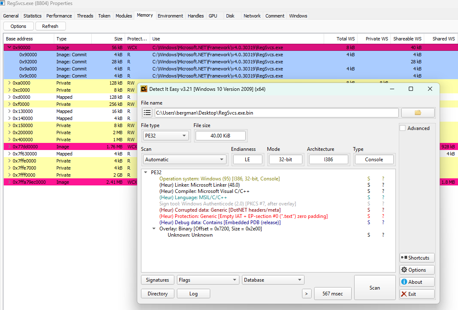Screen dimensions: 458x310
Task: Switch to the Environment tab
Action: [x=170, y=16]
